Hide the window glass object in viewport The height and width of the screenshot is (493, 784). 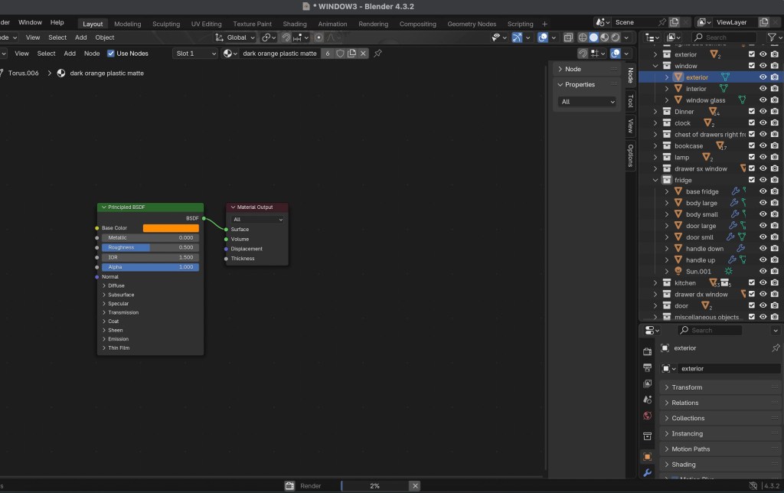[763, 100]
